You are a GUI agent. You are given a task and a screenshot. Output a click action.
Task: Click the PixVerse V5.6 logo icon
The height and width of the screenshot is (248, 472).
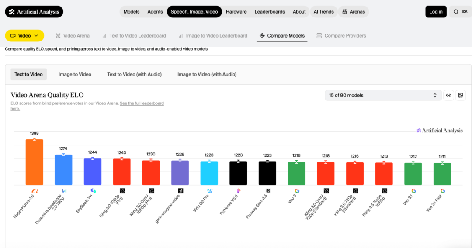[239, 191]
